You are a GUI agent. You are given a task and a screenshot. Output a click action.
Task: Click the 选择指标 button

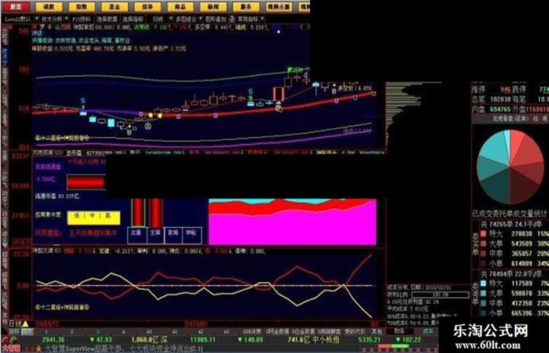133,19
